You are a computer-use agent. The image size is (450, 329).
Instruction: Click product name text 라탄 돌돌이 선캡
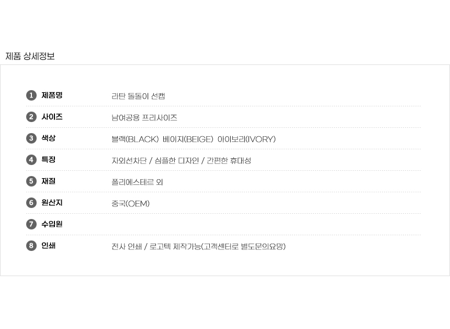(138, 96)
